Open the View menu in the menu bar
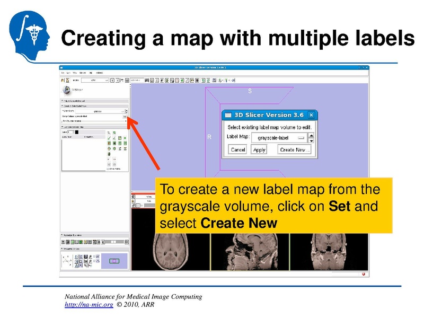 [74, 72]
